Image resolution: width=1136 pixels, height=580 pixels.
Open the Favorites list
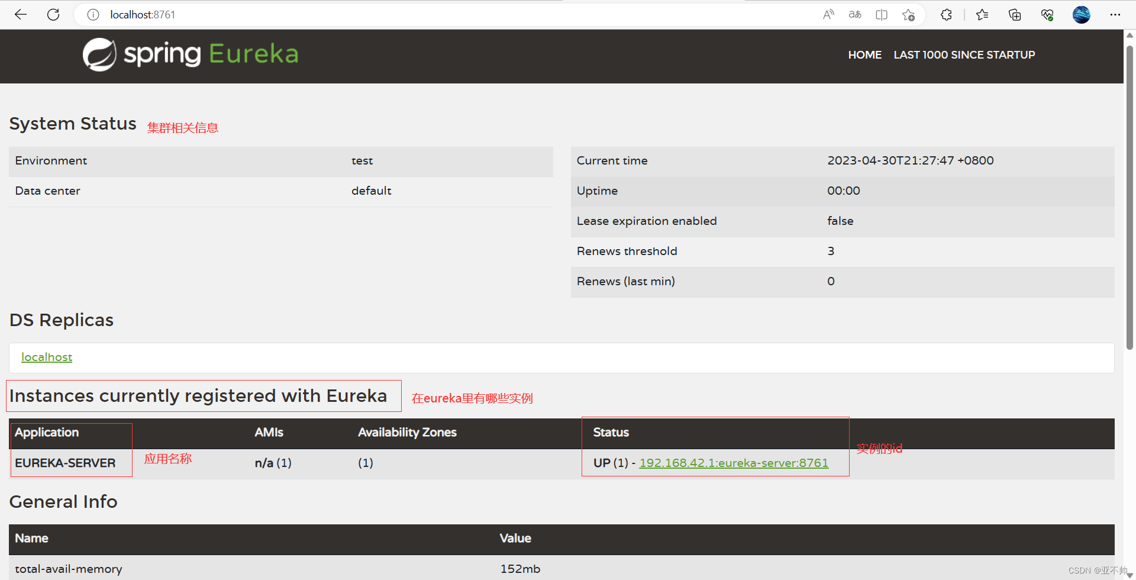point(982,14)
